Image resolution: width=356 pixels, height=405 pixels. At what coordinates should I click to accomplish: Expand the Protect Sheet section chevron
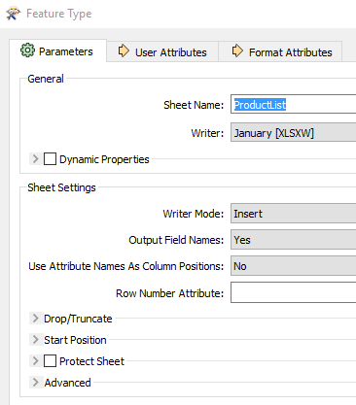[35, 361]
